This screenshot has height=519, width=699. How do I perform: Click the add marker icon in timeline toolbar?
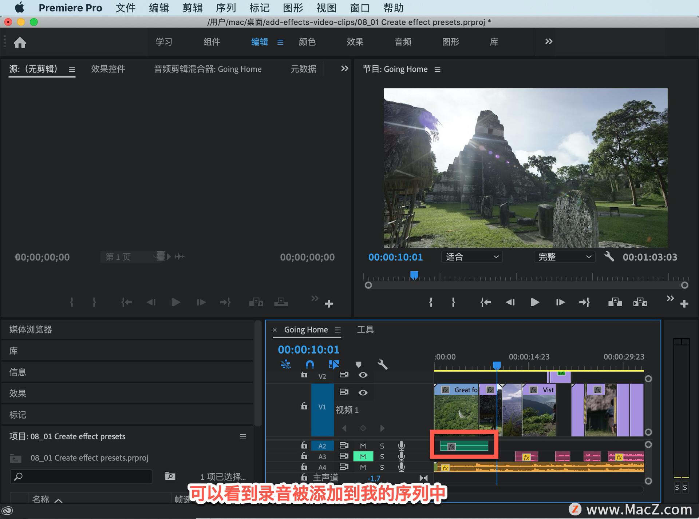360,363
